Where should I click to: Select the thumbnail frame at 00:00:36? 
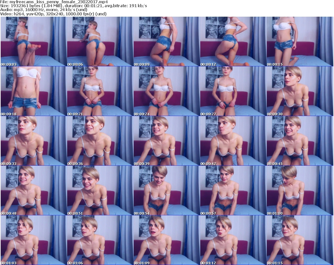click(x=100, y=141)
